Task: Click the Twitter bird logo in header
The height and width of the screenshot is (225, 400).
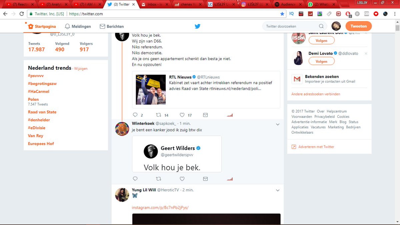Action: tap(197, 26)
